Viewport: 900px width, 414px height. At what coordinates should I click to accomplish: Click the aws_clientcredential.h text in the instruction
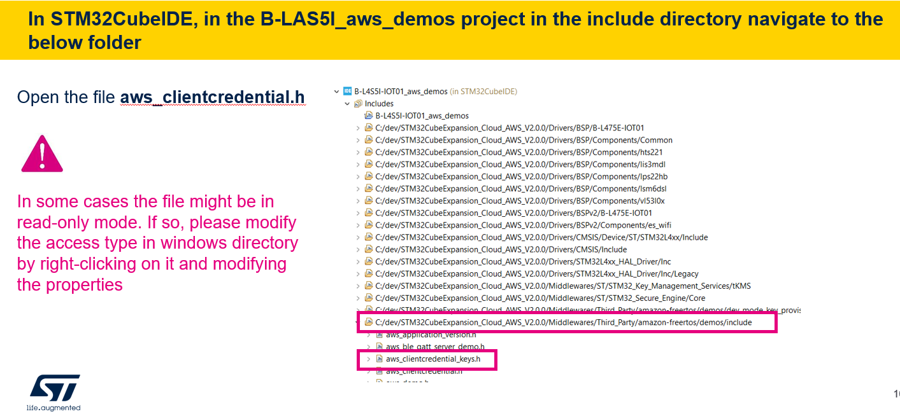(212, 97)
